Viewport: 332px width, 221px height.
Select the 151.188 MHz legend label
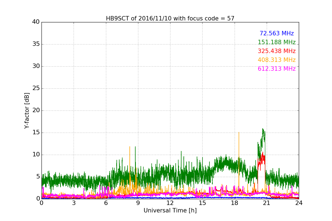(277, 42)
